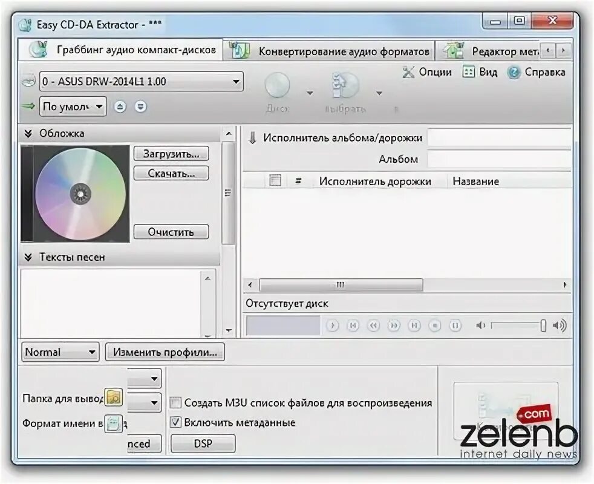The image size is (594, 484).
Task: Open the Вид view menu
Action: tap(480, 72)
